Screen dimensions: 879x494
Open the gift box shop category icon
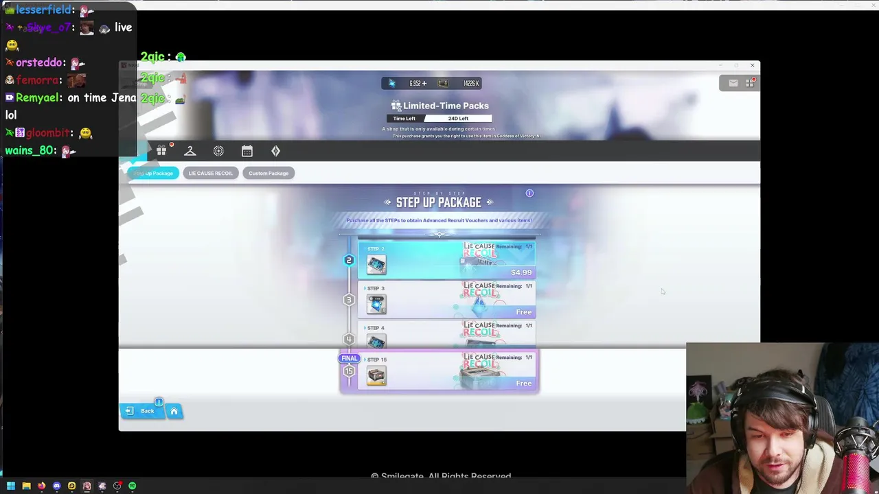pos(161,151)
